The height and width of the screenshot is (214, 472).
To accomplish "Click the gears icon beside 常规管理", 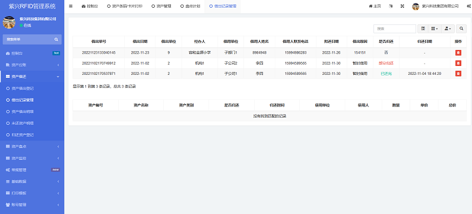I will pyautogui.click(x=8, y=170).
